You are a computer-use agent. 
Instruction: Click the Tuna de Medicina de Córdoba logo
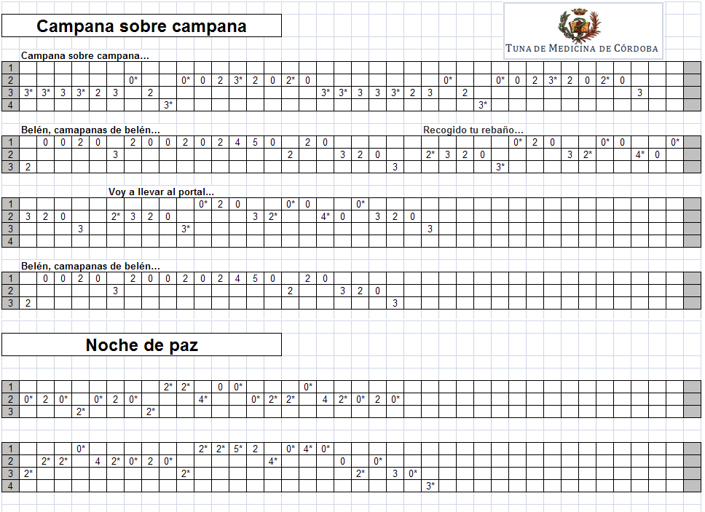click(x=583, y=31)
